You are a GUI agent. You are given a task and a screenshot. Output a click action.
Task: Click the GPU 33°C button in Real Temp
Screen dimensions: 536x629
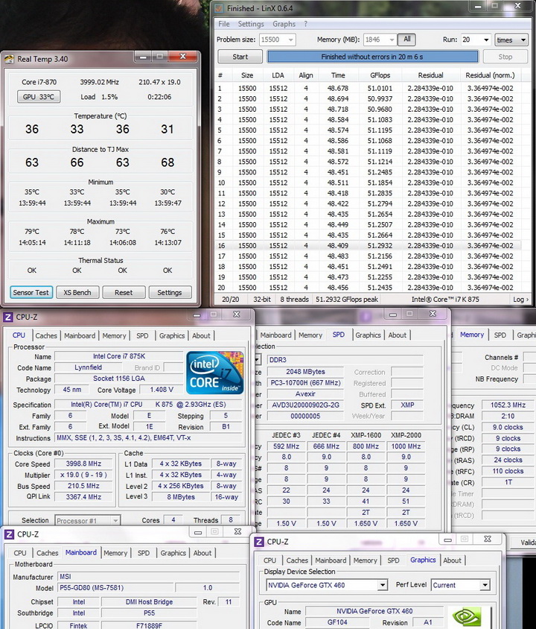[x=39, y=97]
